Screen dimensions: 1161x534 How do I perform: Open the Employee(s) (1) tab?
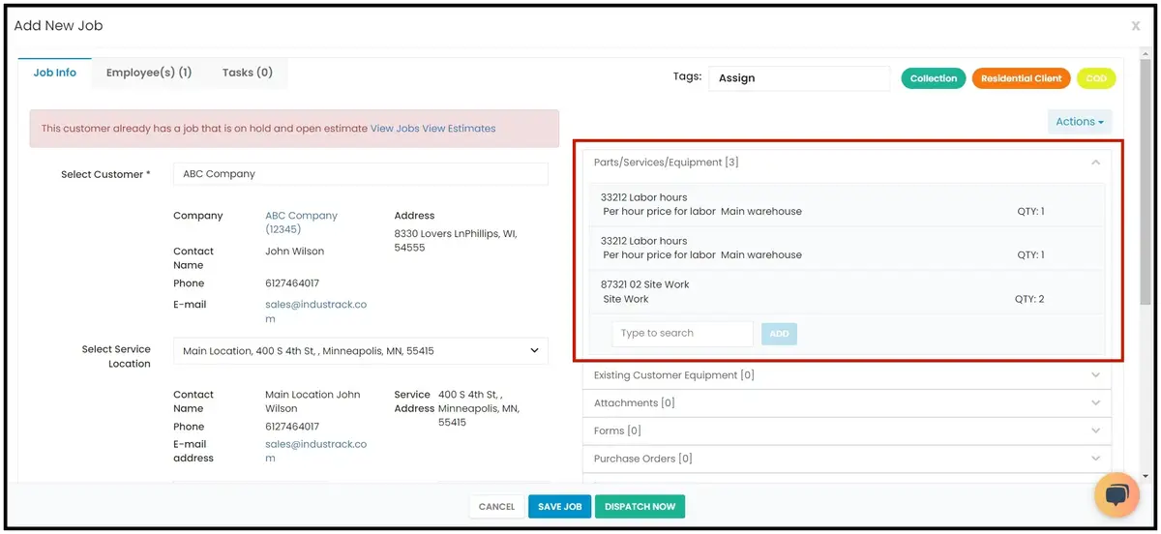coord(149,73)
